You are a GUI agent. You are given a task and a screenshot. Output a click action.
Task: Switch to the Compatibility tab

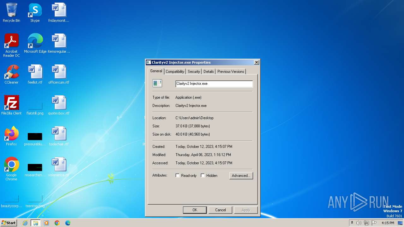click(x=175, y=72)
